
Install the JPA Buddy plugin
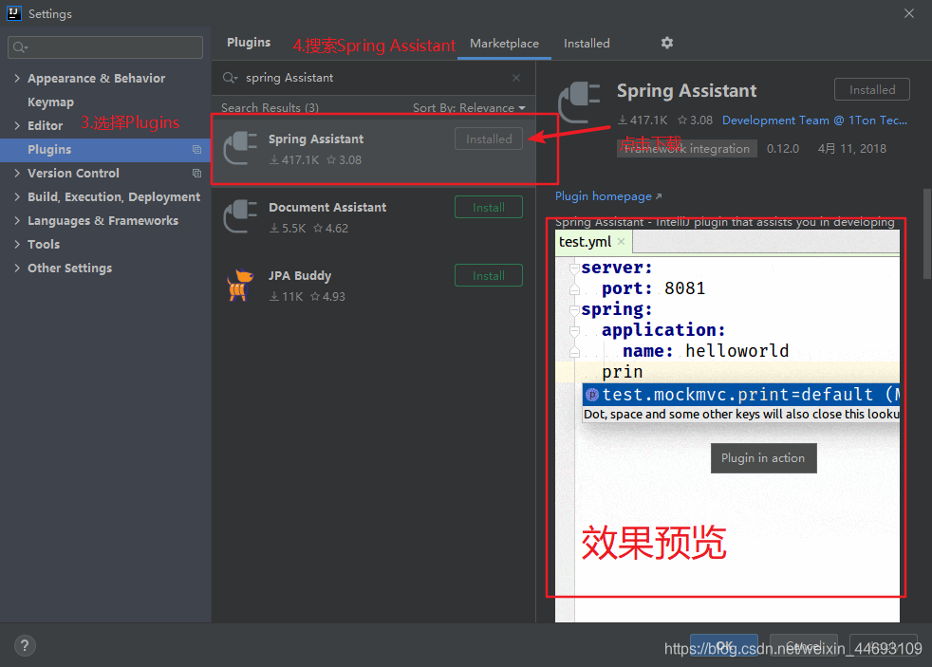pos(489,275)
